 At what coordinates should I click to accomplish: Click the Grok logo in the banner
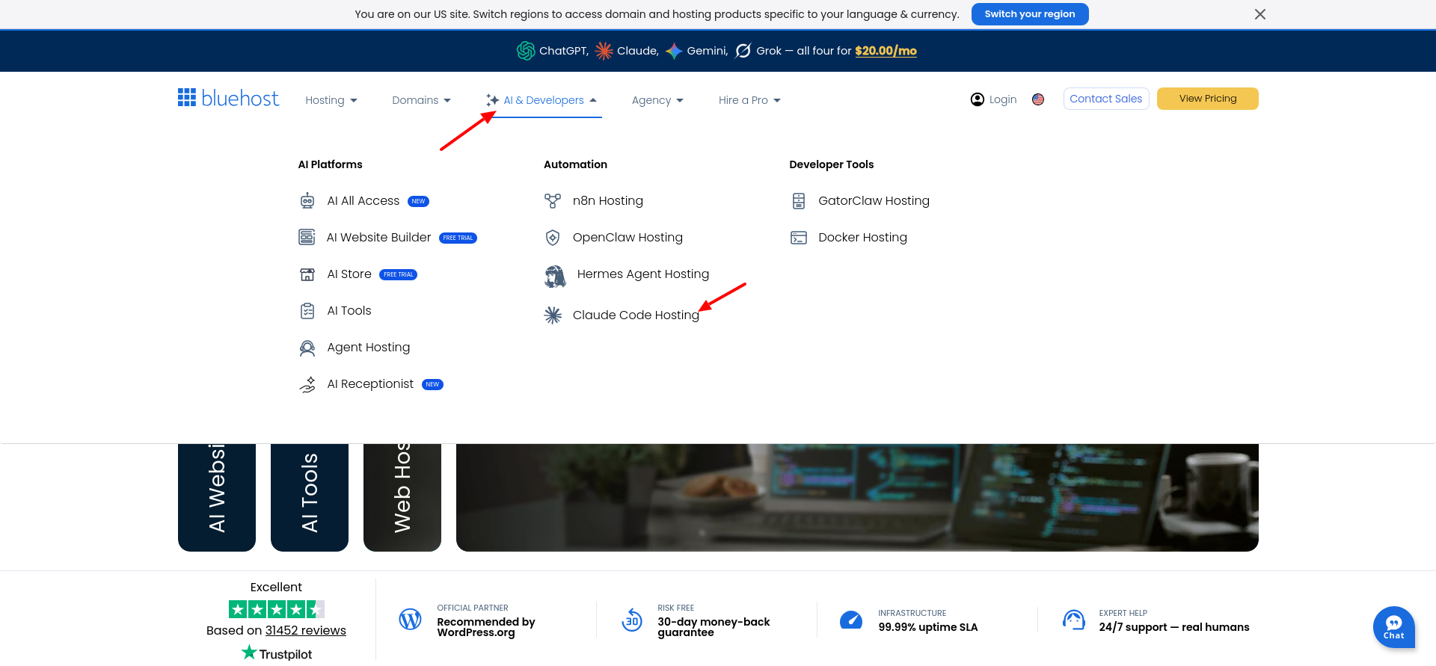click(x=743, y=51)
